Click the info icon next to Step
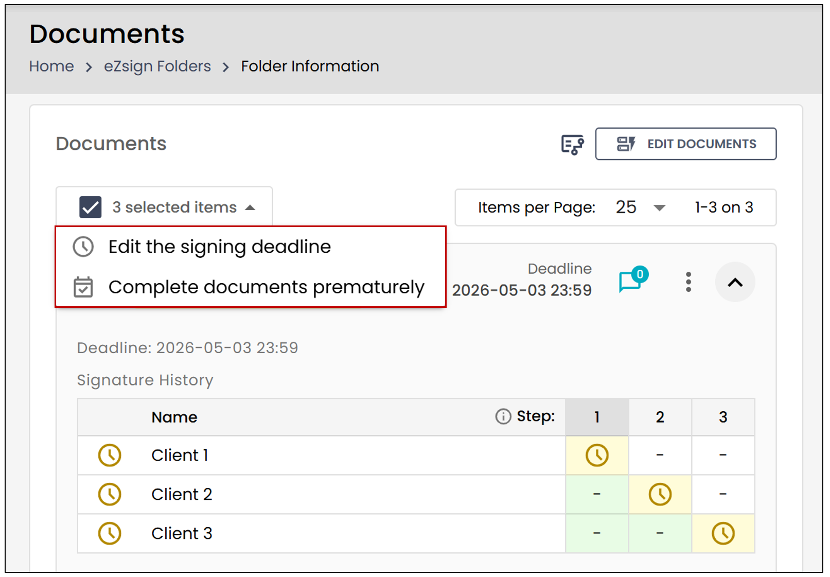The width and height of the screenshot is (830, 577). (503, 416)
